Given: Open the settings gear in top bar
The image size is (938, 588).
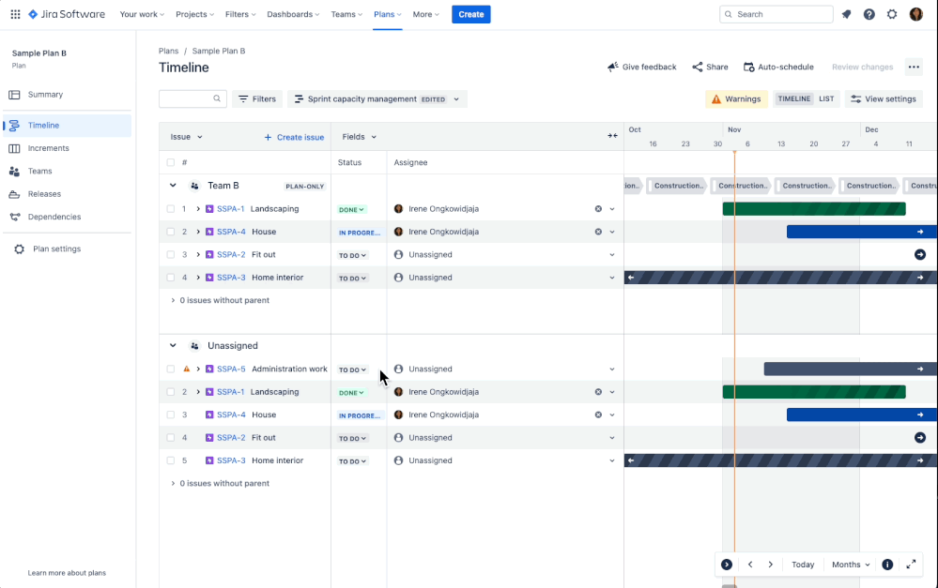Looking at the screenshot, I should coord(892,14).
